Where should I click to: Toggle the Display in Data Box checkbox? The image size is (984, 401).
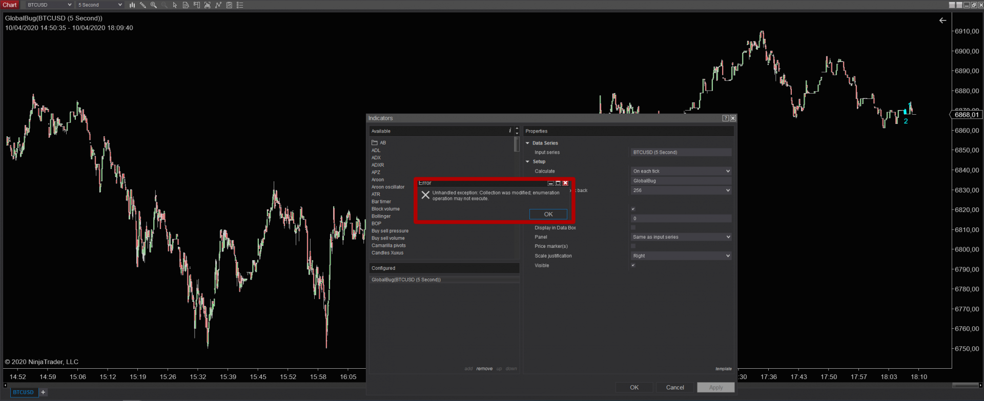pyautogui.click(x=633, y=228)
